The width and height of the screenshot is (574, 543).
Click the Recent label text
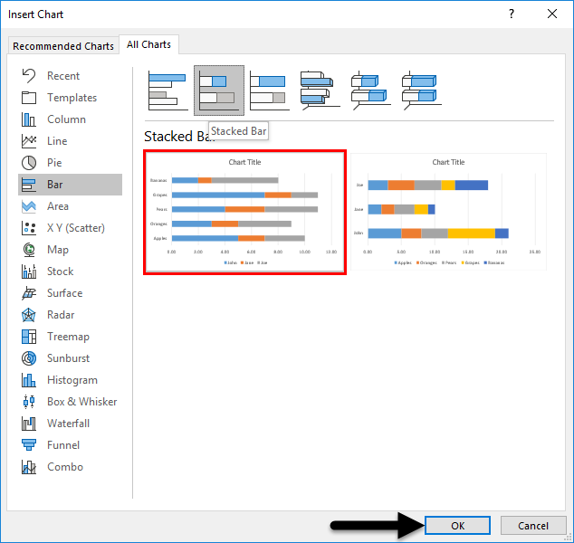(x=63, y=76)
